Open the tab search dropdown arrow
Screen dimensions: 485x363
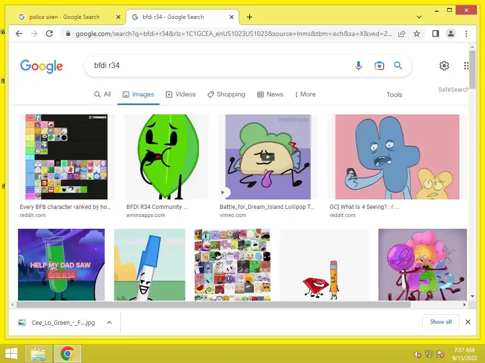coord(419,17)
